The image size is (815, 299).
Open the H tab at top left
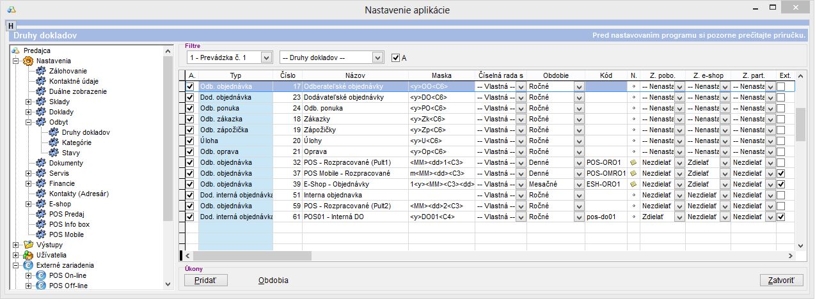point(11,25)
